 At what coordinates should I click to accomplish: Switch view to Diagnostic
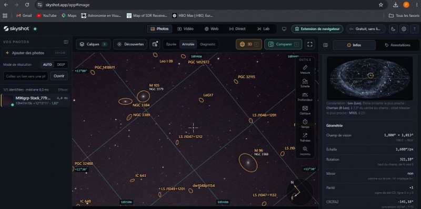pos(208,44)
